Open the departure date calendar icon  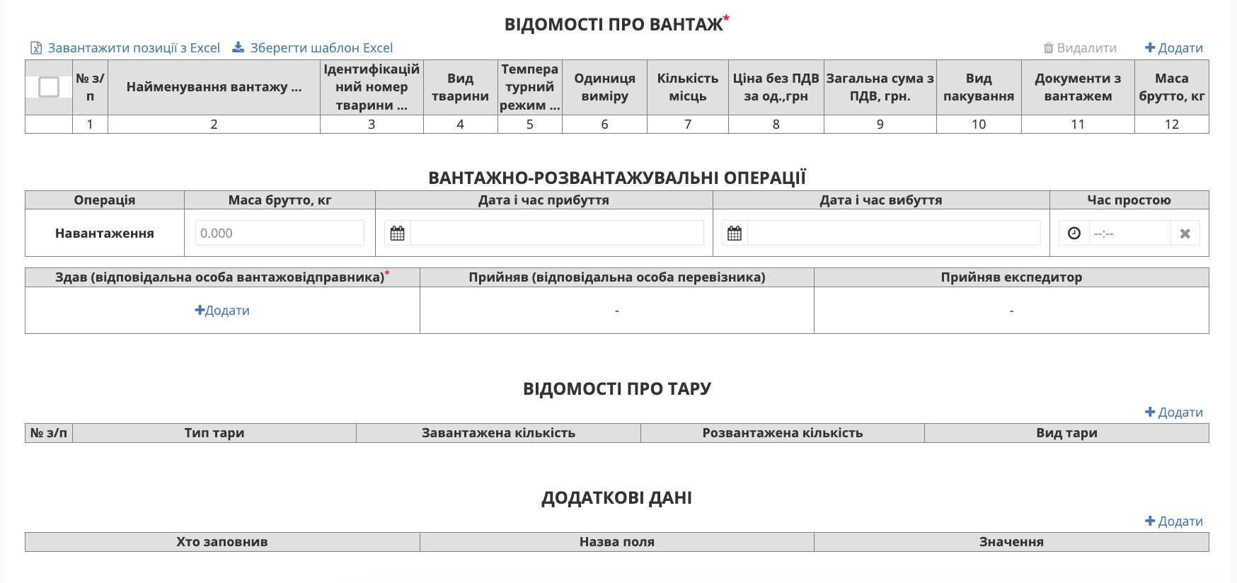(735, 233)
